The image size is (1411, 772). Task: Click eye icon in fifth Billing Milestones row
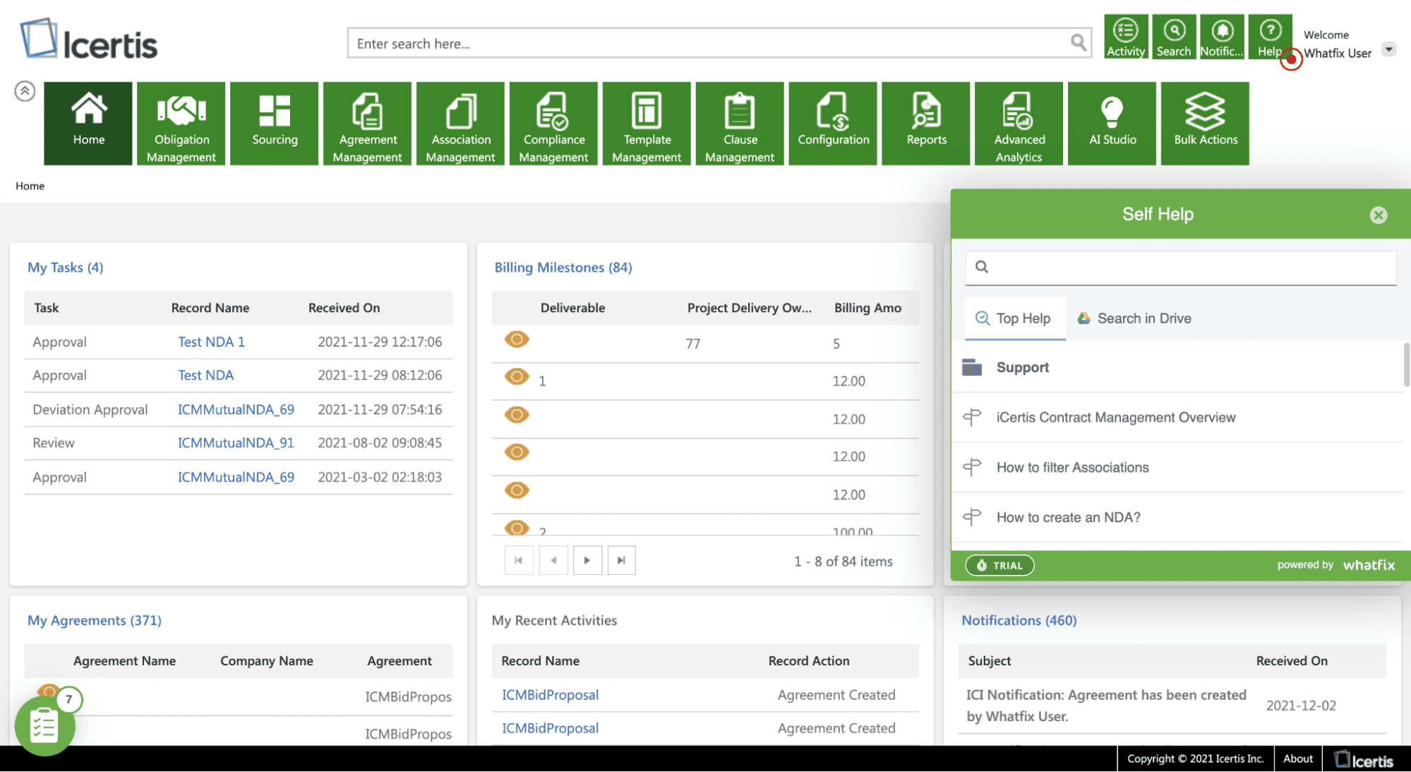pyautogui.click(x=517, y=490)
